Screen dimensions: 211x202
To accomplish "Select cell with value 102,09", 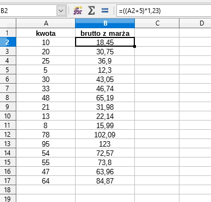I will pyautogui.click(x=105, y=134).
